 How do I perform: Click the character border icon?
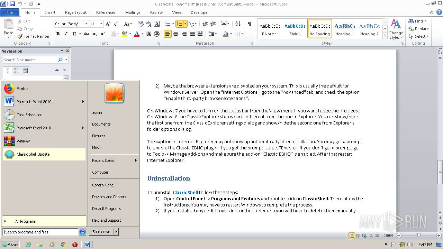(157, 24)
